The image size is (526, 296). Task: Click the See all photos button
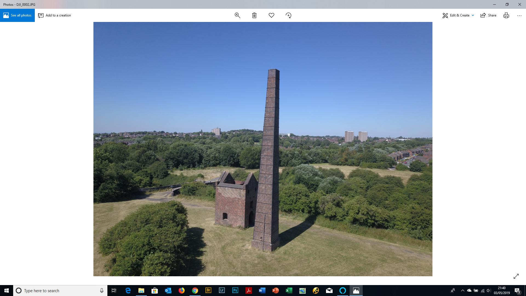point(17,15)
